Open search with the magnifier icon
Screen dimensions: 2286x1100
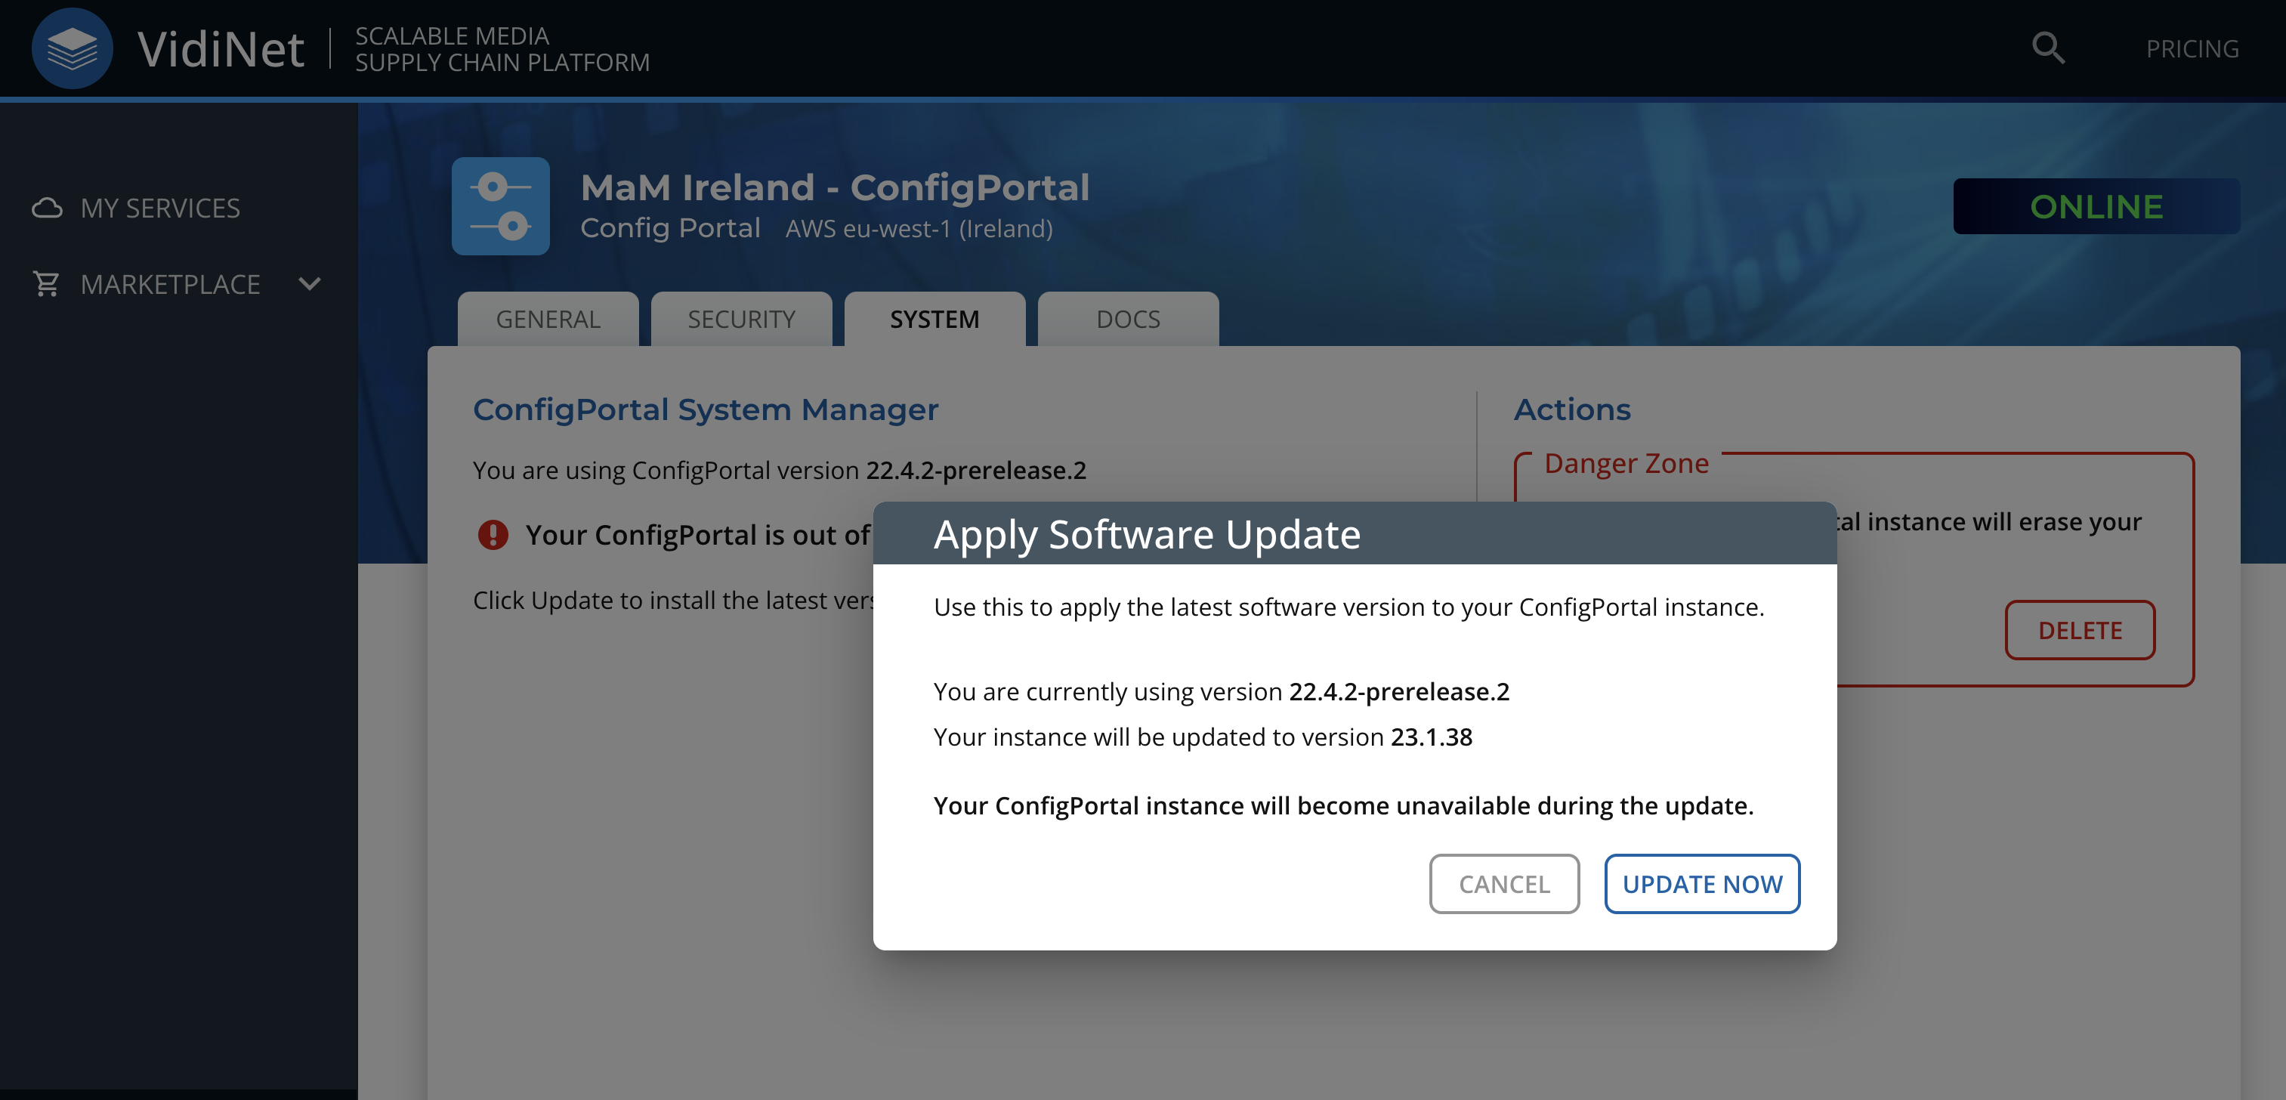(2047, 48)
